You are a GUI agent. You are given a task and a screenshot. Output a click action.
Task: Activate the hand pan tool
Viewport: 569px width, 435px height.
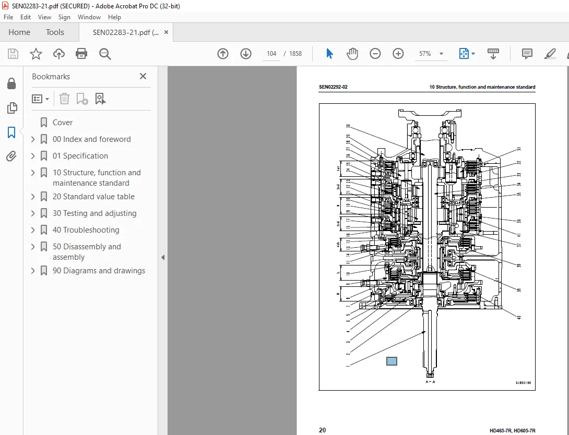(x=352, y=54)
